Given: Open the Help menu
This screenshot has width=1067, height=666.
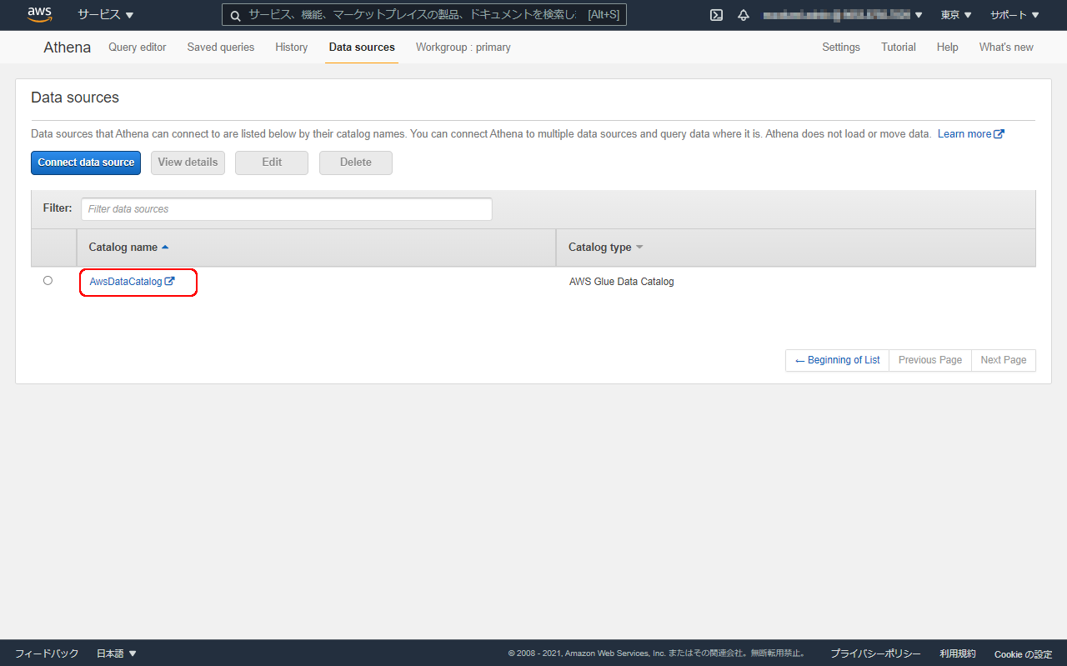Looking at the screenshot, I should pos(948,48).
